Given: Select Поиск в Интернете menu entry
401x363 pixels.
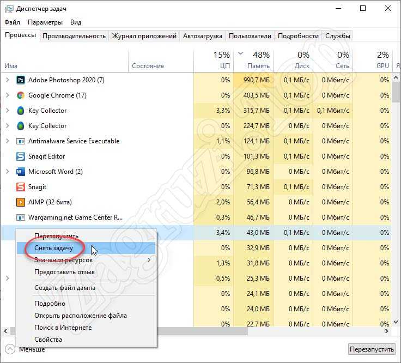Looking at the screenshot, I should click(86, 328).
